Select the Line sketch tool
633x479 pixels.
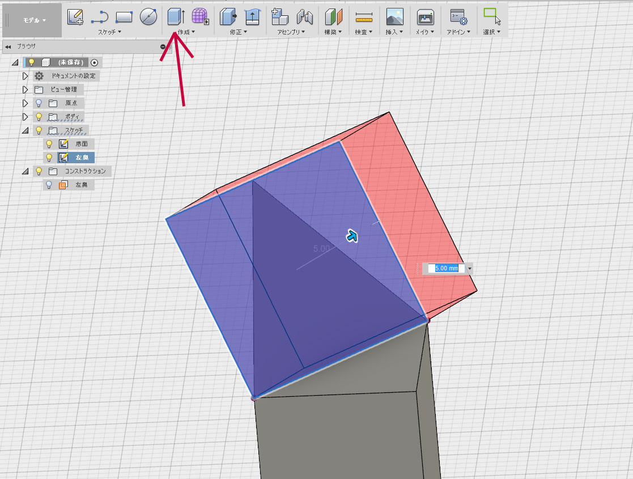click(100, 17)
